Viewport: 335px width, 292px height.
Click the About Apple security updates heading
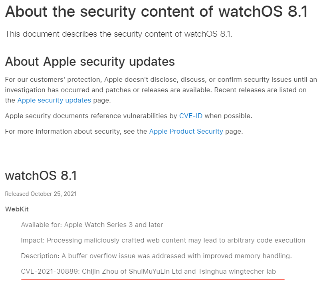(90, 62)
